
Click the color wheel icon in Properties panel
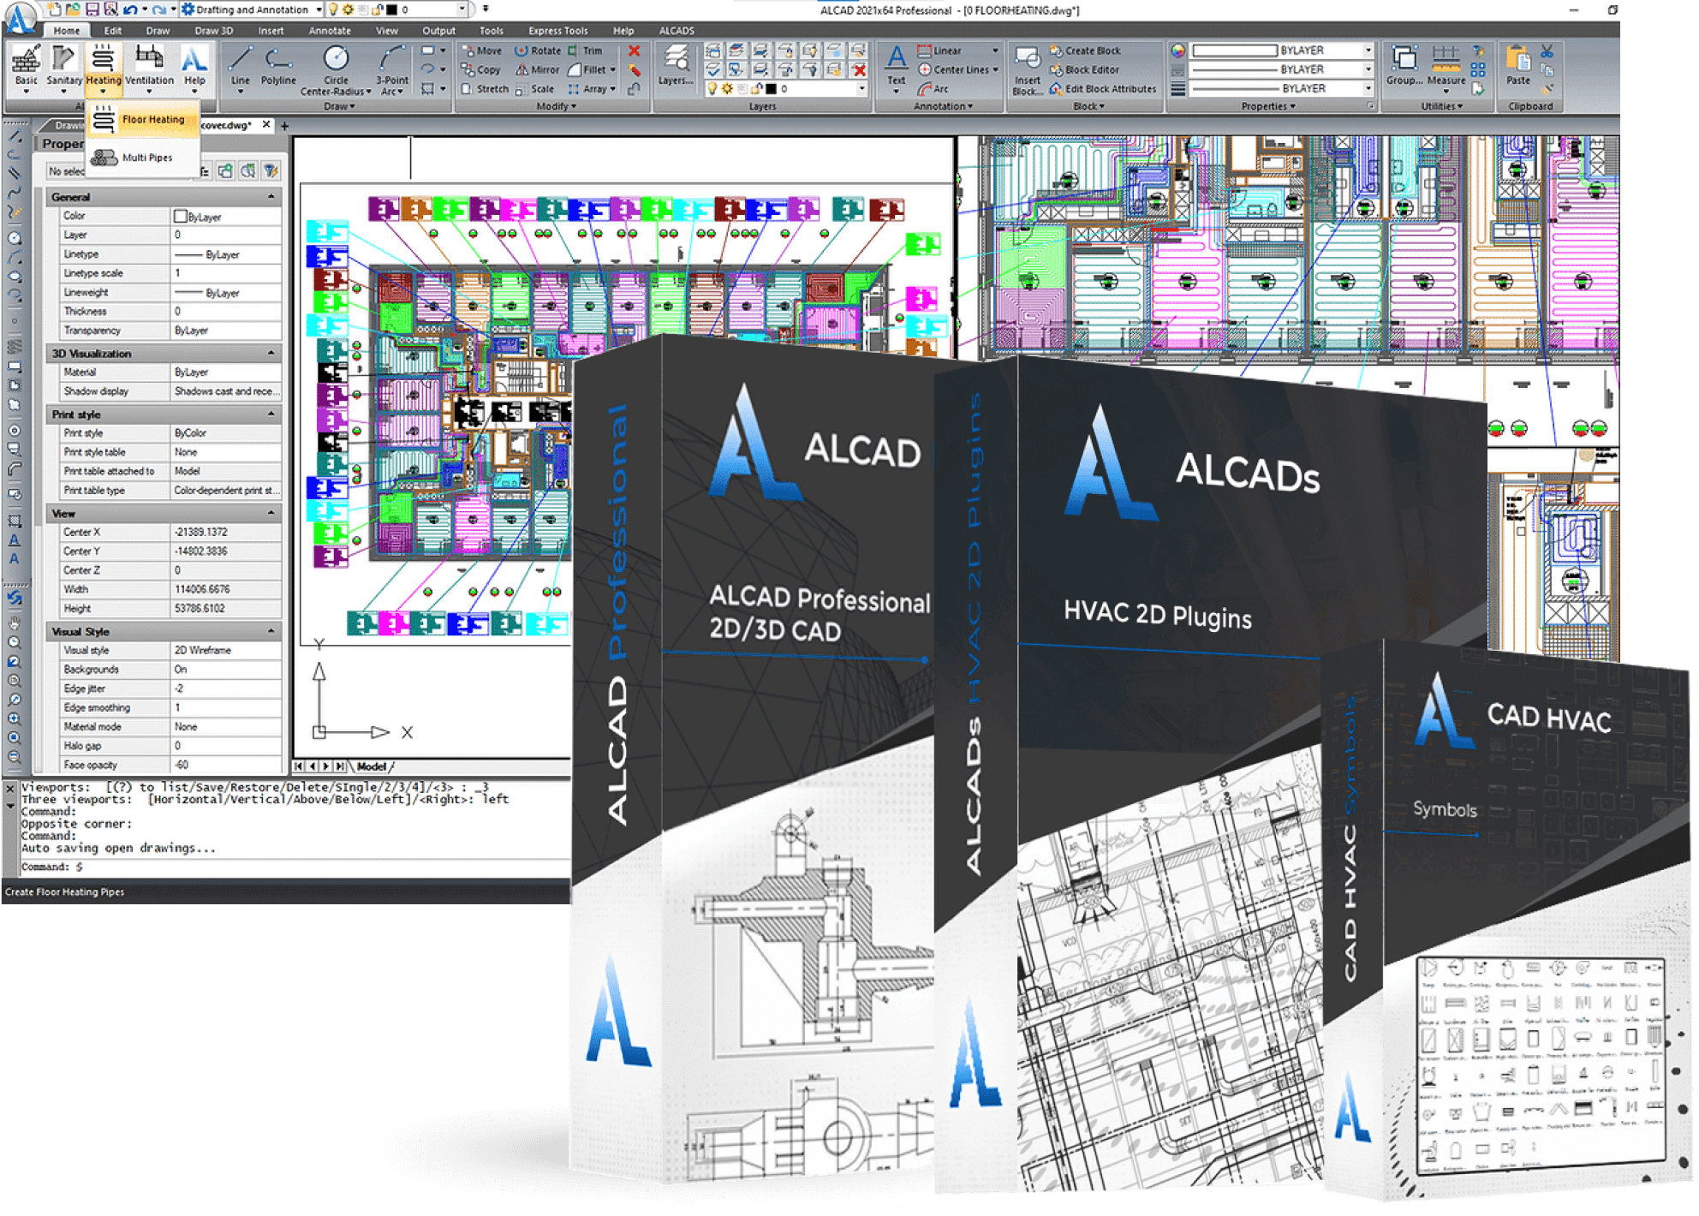point(1178,51)
